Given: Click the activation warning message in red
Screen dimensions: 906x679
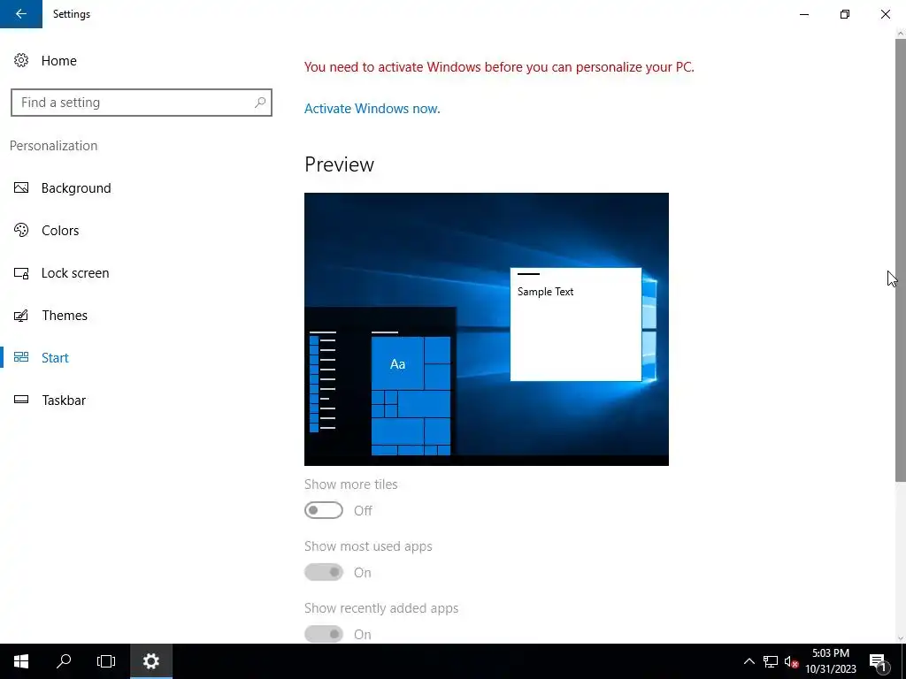Looking at the screenshot, I should click(x=499, y=67).
